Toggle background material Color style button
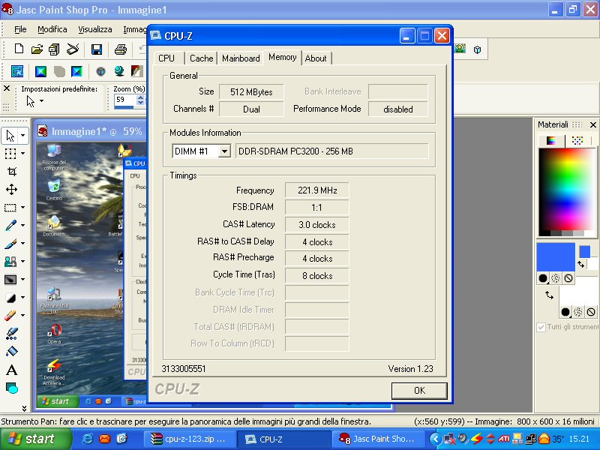This screenshot has height=450, width=600. (565, 312)
